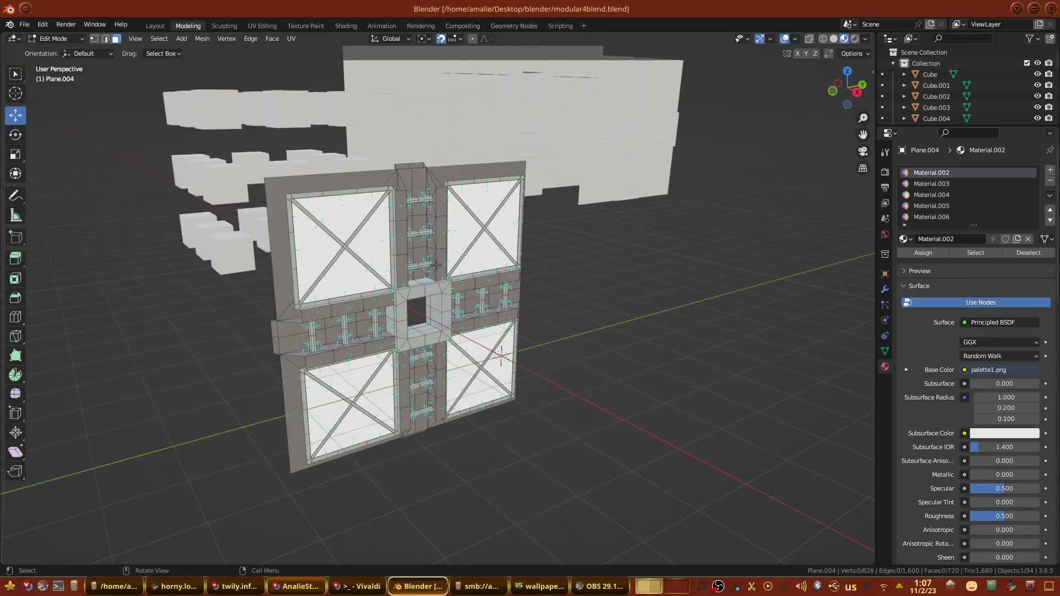Click the Deselect material button
The height and width of the screenshot is (596, 1060).
click(1028, 253)
